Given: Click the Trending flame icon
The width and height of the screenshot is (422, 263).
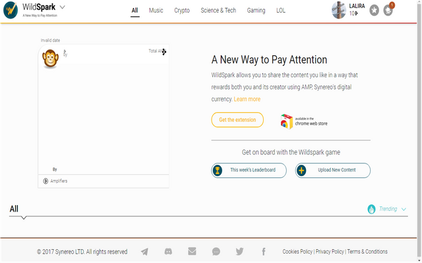Looking at the screenshot, I should click(x=371, y=209).
